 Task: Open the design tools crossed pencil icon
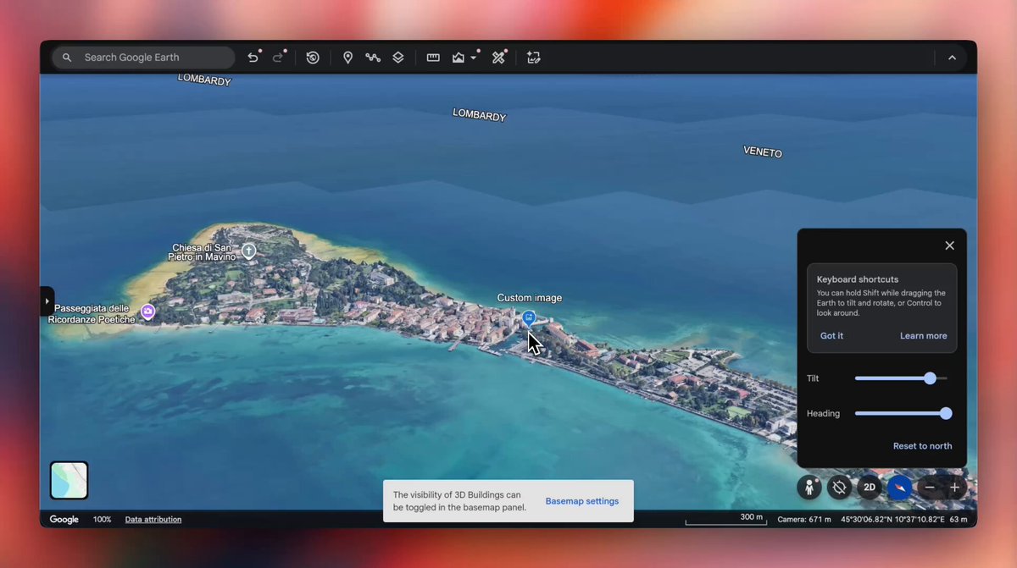click(x=498, y=58)
